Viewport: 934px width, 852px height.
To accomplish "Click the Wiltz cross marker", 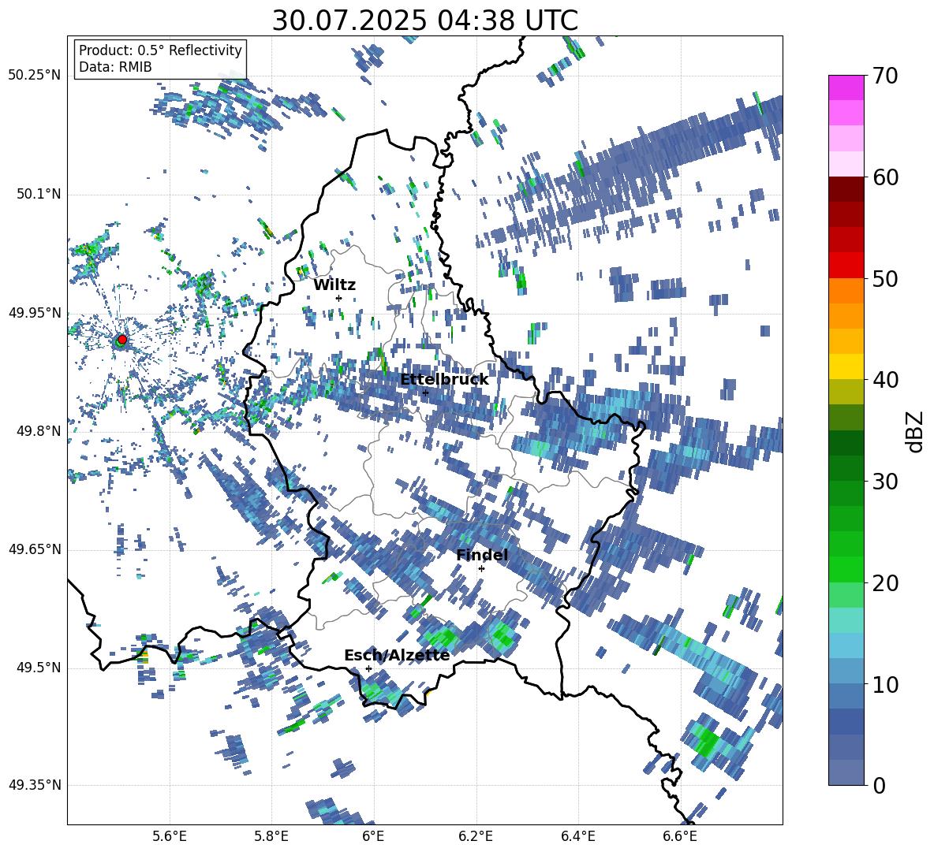I will 339,298.
